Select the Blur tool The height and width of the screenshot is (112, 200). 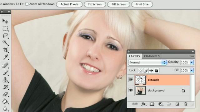coord(5,108)
